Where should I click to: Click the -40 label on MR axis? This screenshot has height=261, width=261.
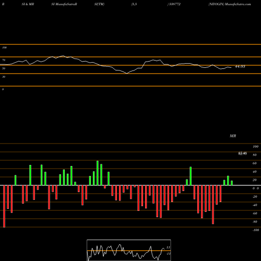pos(255,205)
